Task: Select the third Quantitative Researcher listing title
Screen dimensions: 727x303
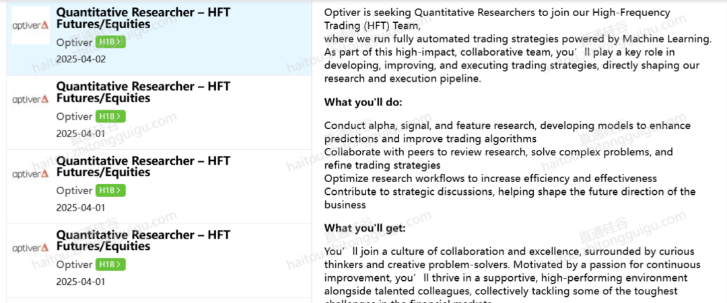Action: [143, 166]
